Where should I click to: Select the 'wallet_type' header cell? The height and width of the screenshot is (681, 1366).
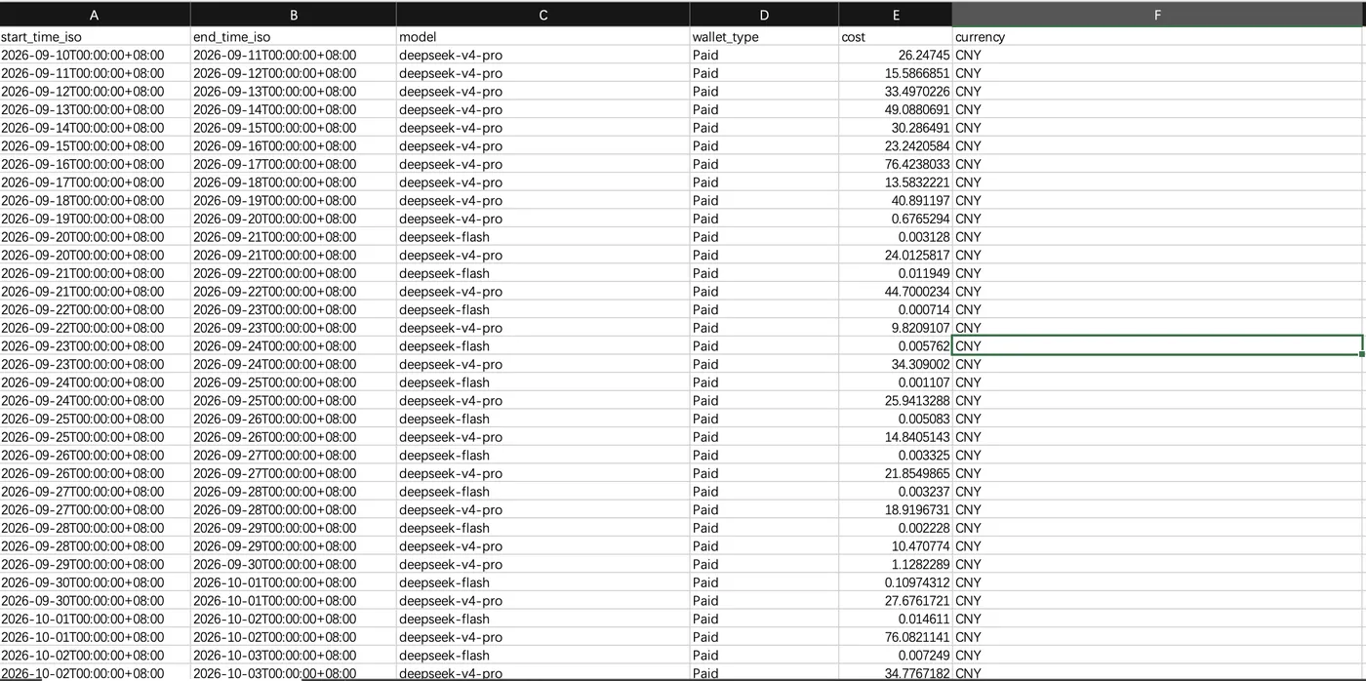[764, 37]
